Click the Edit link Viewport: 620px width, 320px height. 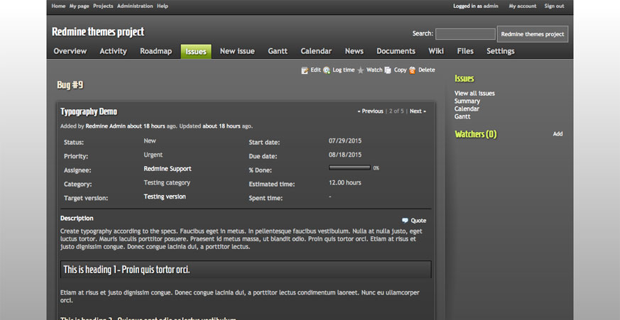[315, 70]
